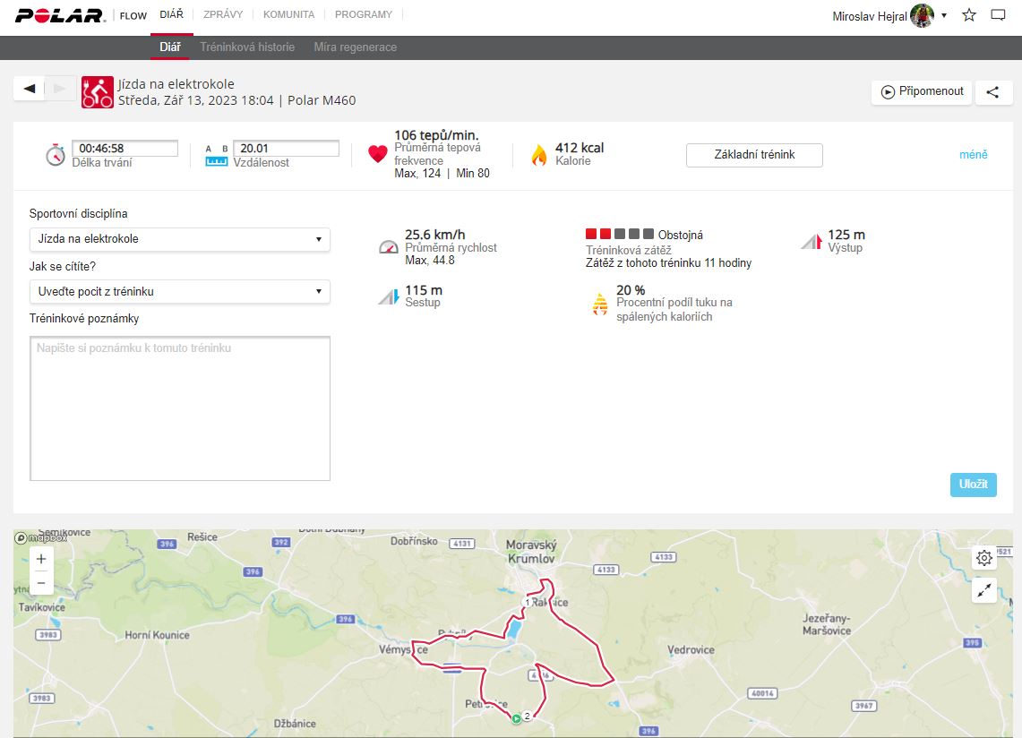The image size is (1022, 738).
Task: Click lap marker 2 on map
Action: 528,716
